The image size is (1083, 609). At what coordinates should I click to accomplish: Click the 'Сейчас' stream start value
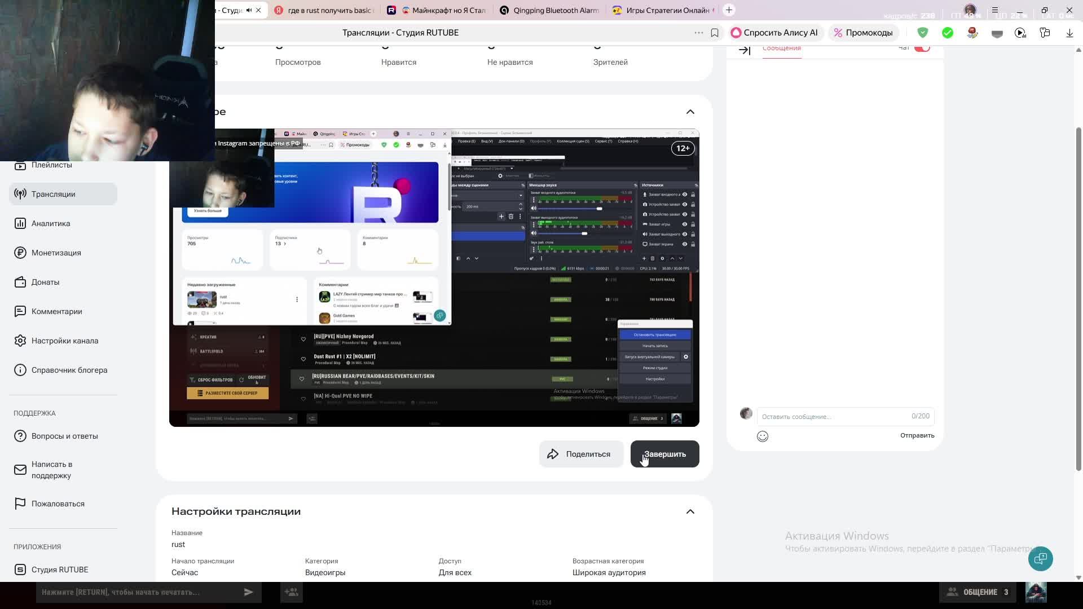click(185, 572)
